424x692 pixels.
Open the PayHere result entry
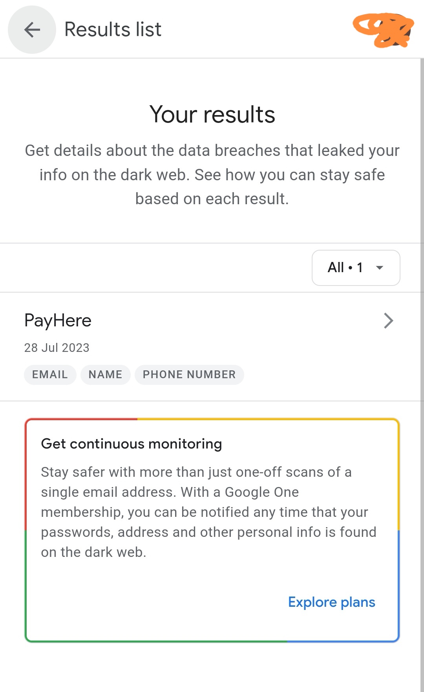tap(212, 346)
